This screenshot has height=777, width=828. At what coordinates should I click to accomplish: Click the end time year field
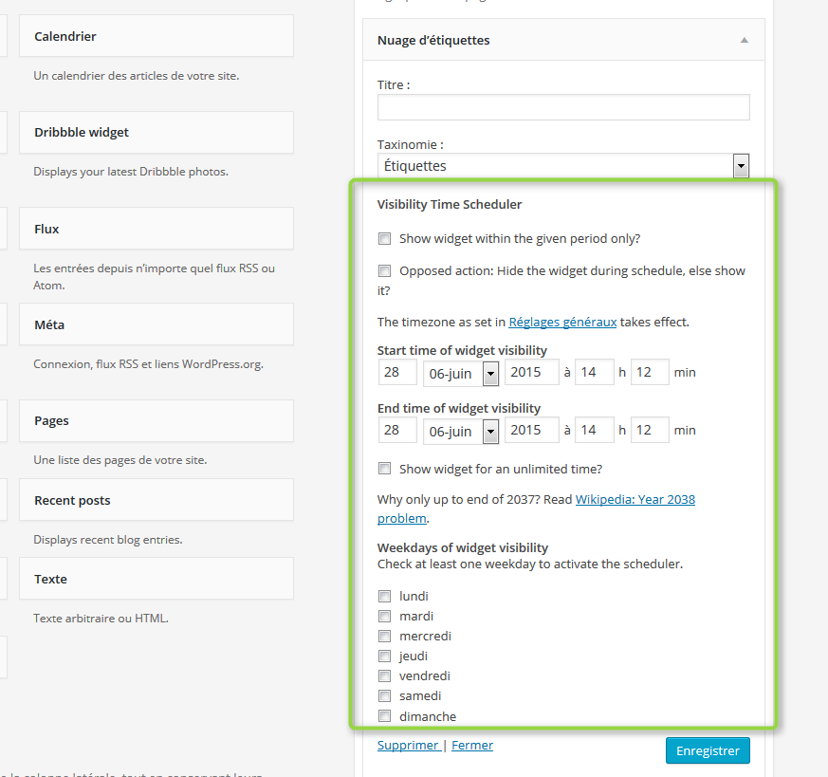coord(532,430)
